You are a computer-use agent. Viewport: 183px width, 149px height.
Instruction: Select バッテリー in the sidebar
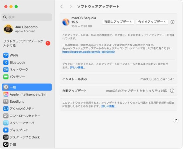[x=27, y=76]
